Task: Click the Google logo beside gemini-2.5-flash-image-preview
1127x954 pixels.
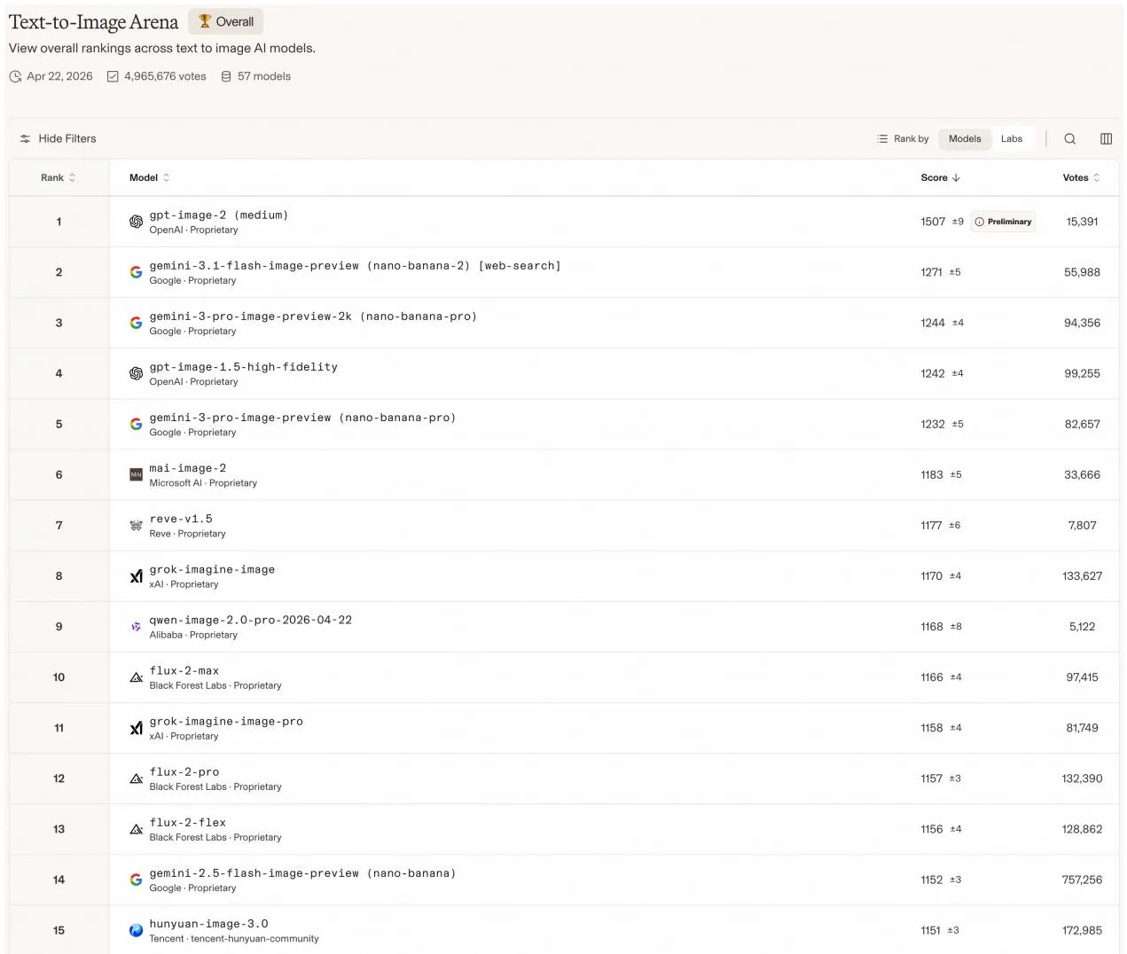Action: click(136, 880)
